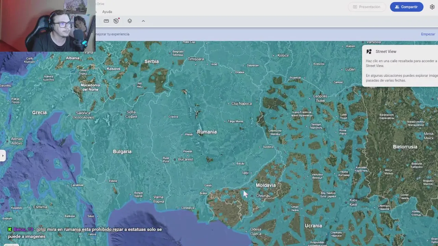The height and width of the screenshot is (246, 438).
Task: Select the Varsovia city label
Action: click(374, 42)
